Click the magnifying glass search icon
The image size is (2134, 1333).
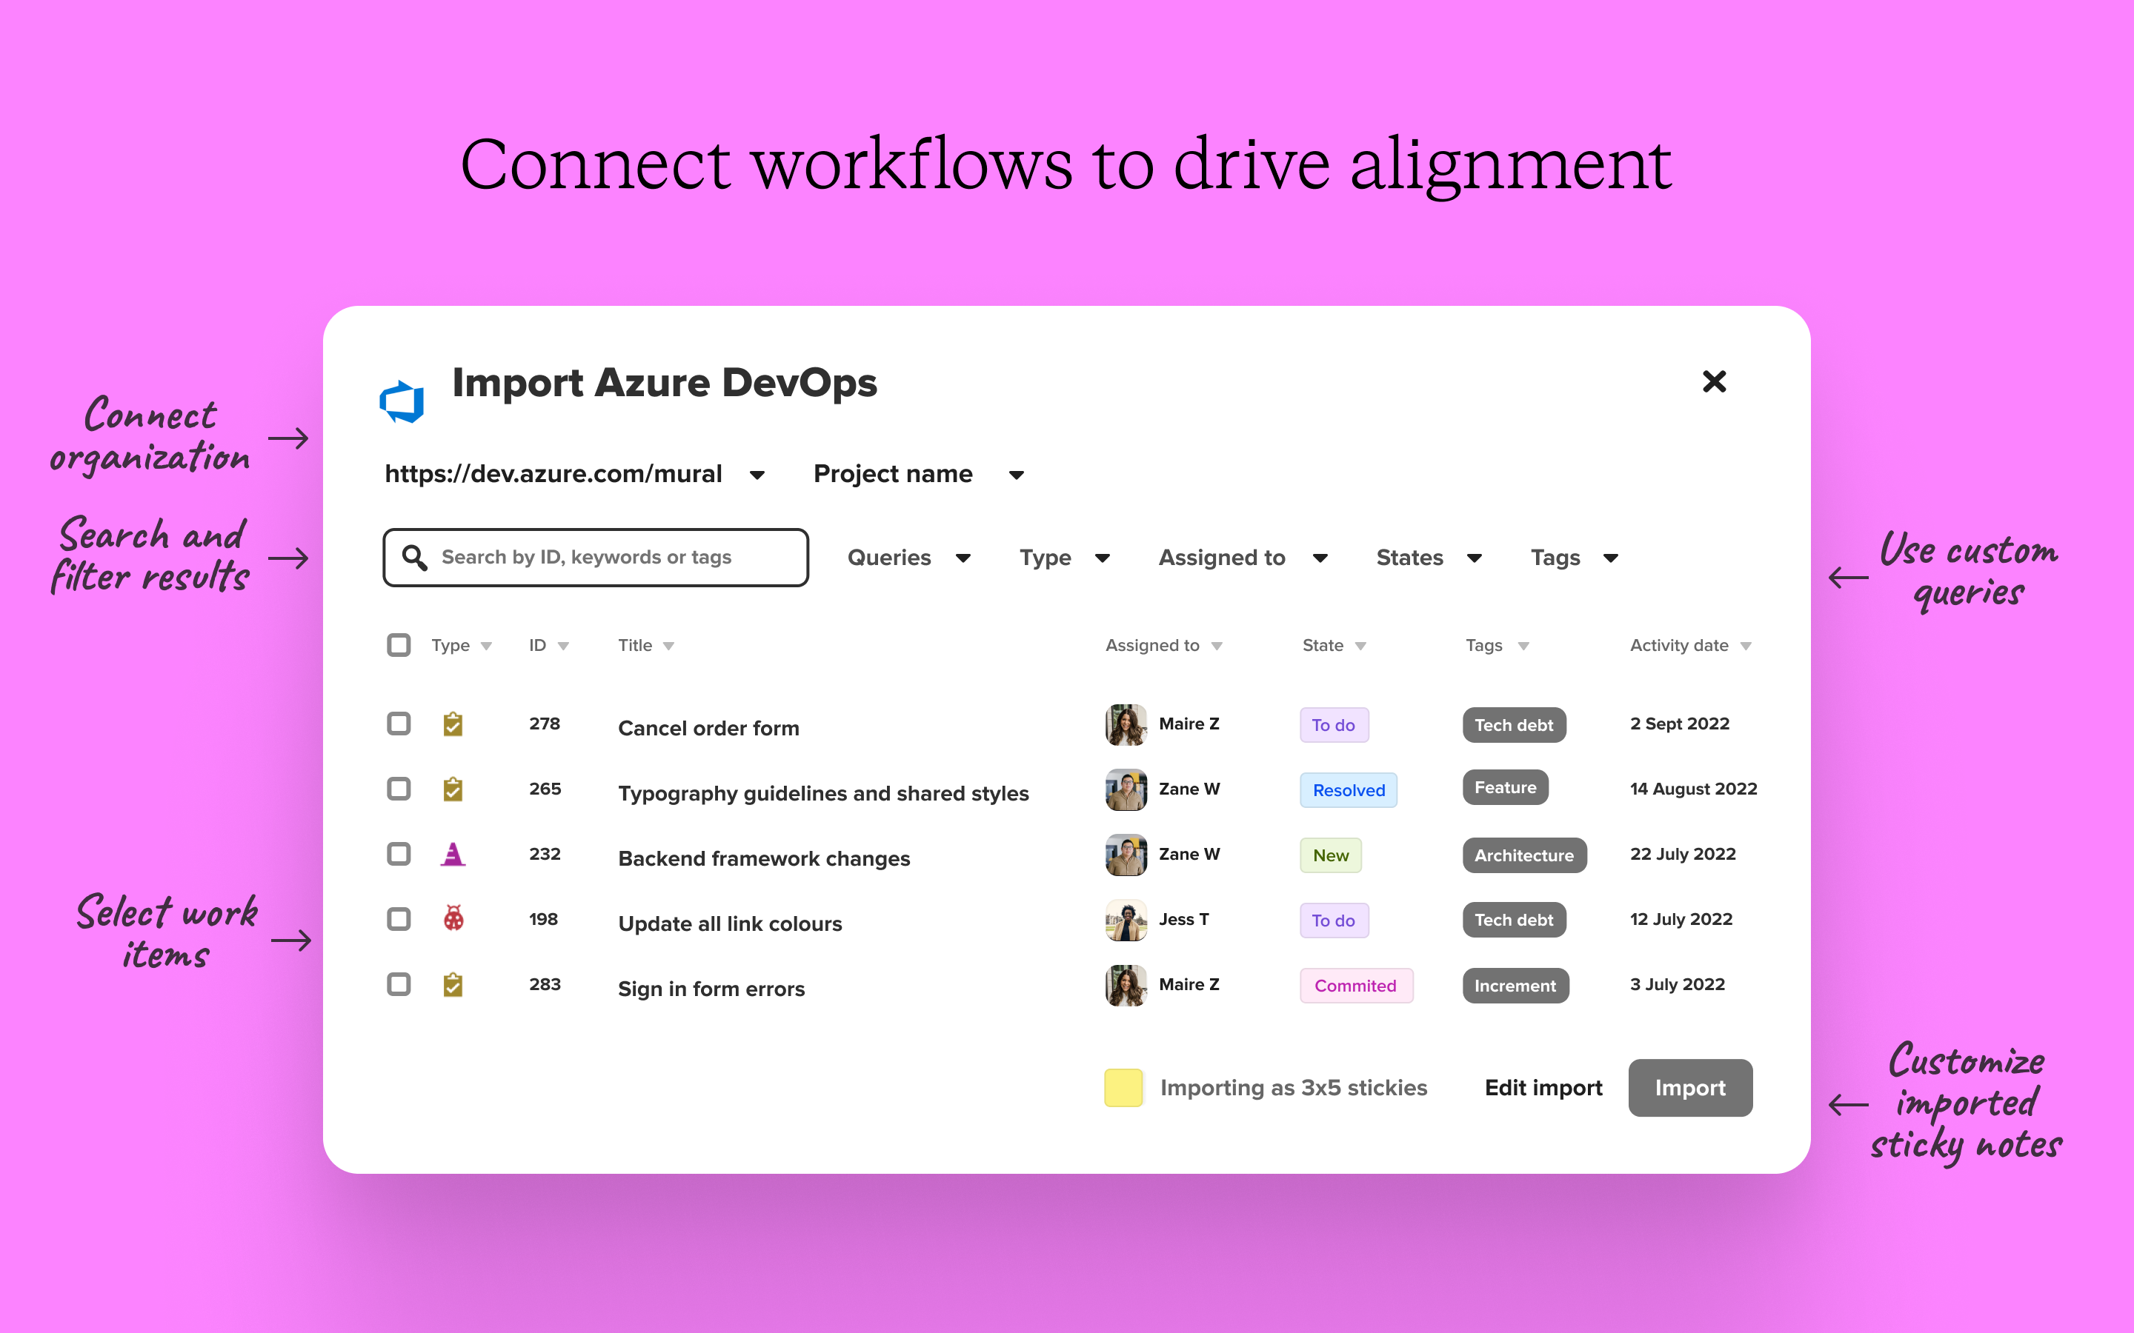[x=414, y=556]
